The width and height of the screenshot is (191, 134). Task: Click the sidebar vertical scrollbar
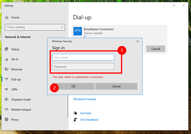coord(68,106)
